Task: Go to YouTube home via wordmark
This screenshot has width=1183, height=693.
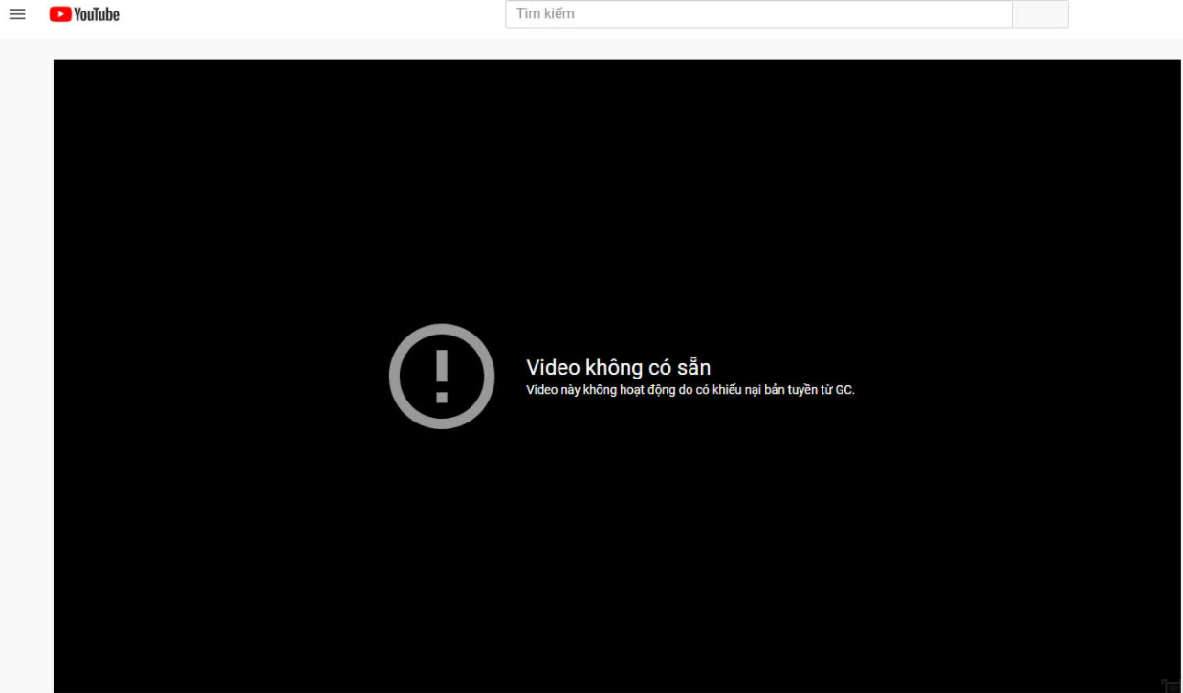Action: [97, 14]
